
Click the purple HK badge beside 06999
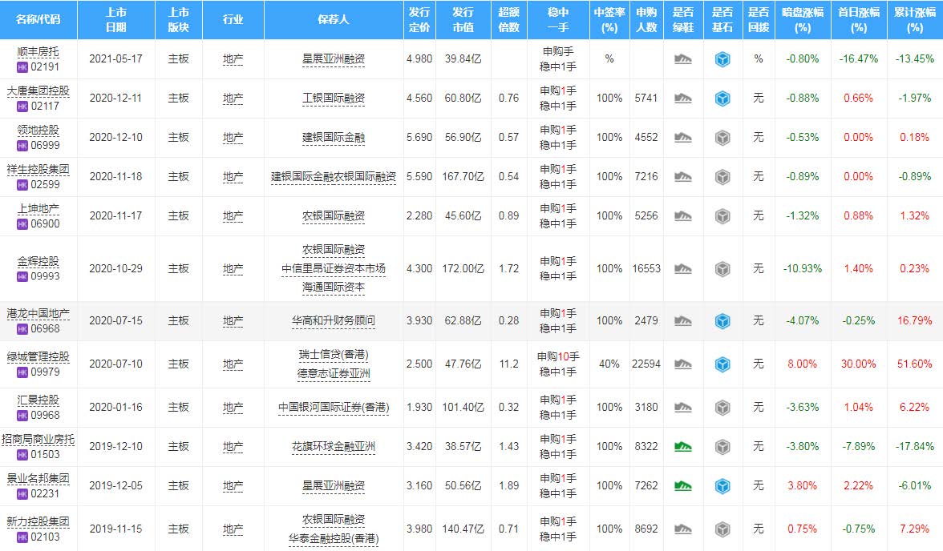pyautogui.click(x=22, y=145)
